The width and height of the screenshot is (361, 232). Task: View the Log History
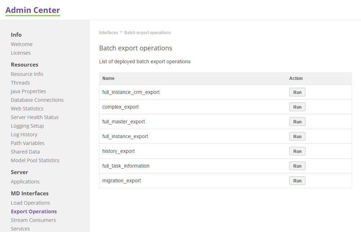(x=24, y=134)
